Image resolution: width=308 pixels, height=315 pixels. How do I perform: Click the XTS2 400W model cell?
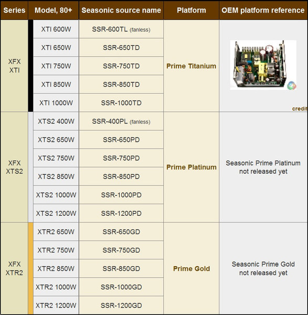(x=56, y=121)
